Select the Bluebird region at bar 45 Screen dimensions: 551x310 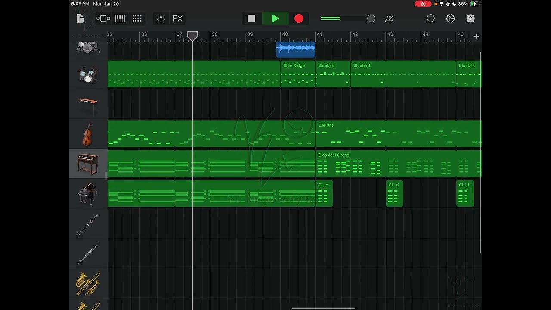point(469,74)
